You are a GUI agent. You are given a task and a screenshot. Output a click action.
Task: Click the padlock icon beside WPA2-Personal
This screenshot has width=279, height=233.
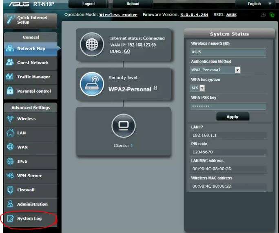[x=155, y=88]
